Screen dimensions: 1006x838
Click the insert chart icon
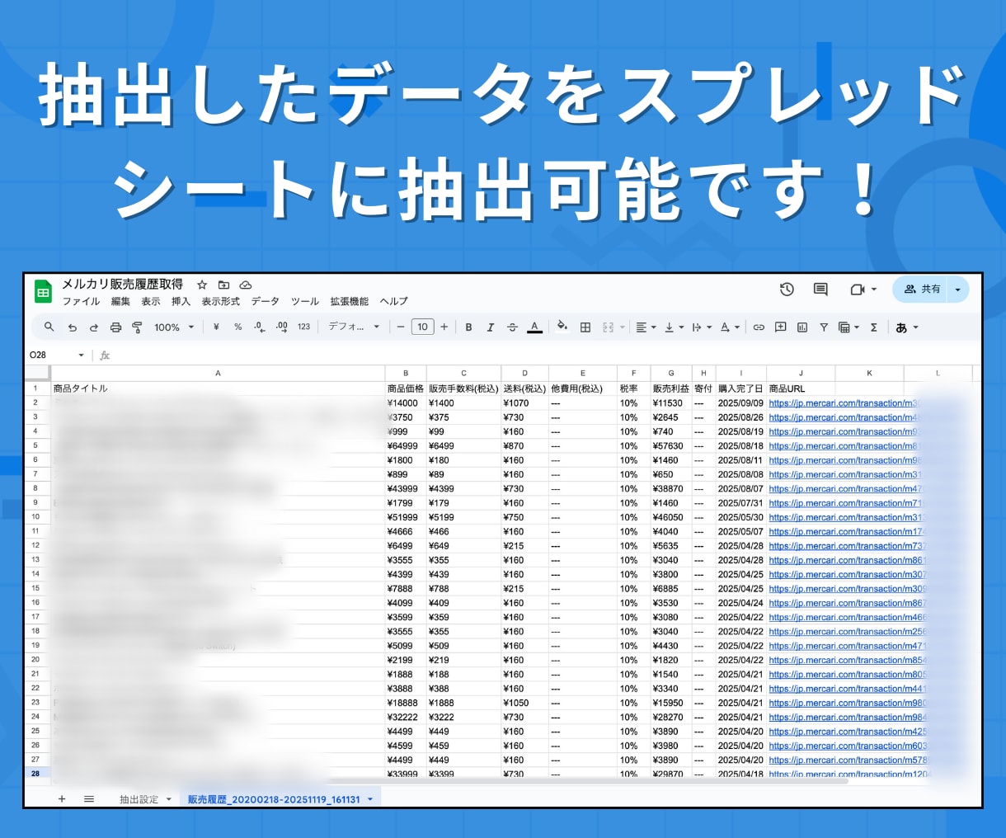pos(802,327)
